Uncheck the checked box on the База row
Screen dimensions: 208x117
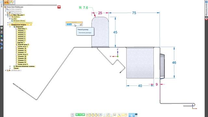[x=10, y=19]
